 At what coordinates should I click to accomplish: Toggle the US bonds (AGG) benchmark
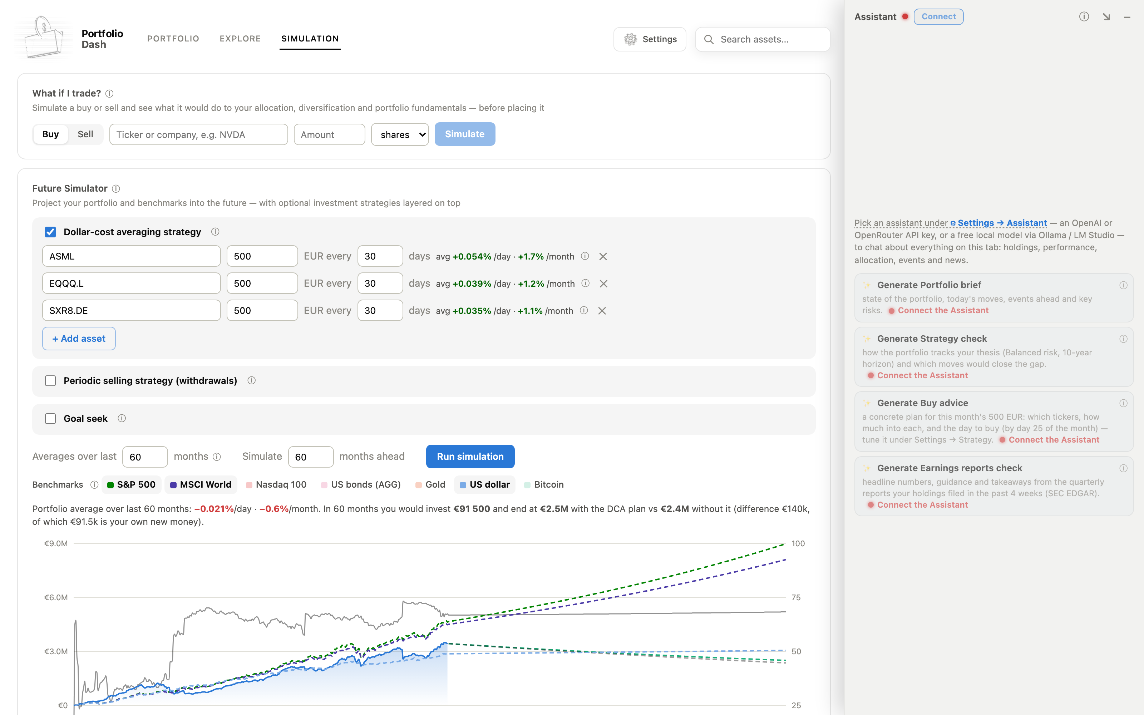click(x=361, y=485)
